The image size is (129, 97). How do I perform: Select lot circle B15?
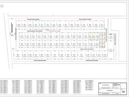click(94, 55)
